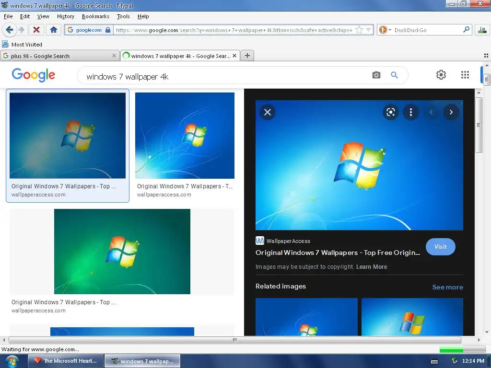Click the title under the second wallpaper result

(185, 186)
